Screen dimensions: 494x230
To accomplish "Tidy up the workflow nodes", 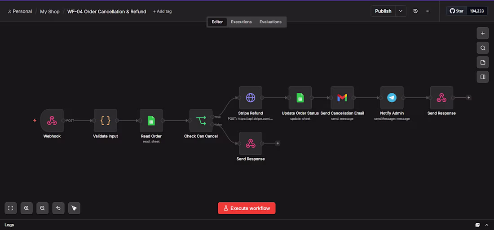I will point(74,208).
